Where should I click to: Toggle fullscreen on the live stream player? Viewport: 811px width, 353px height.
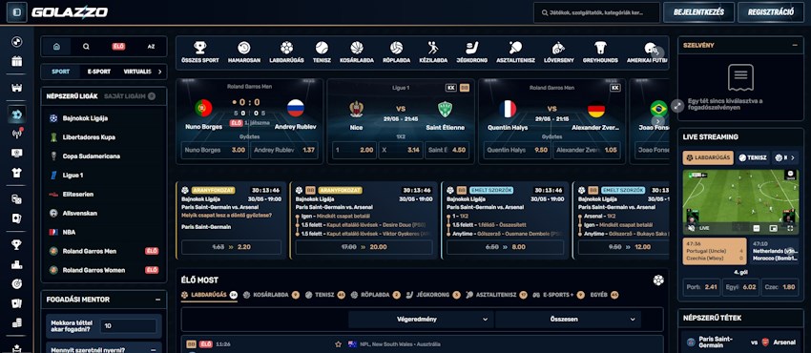point(790,228)
